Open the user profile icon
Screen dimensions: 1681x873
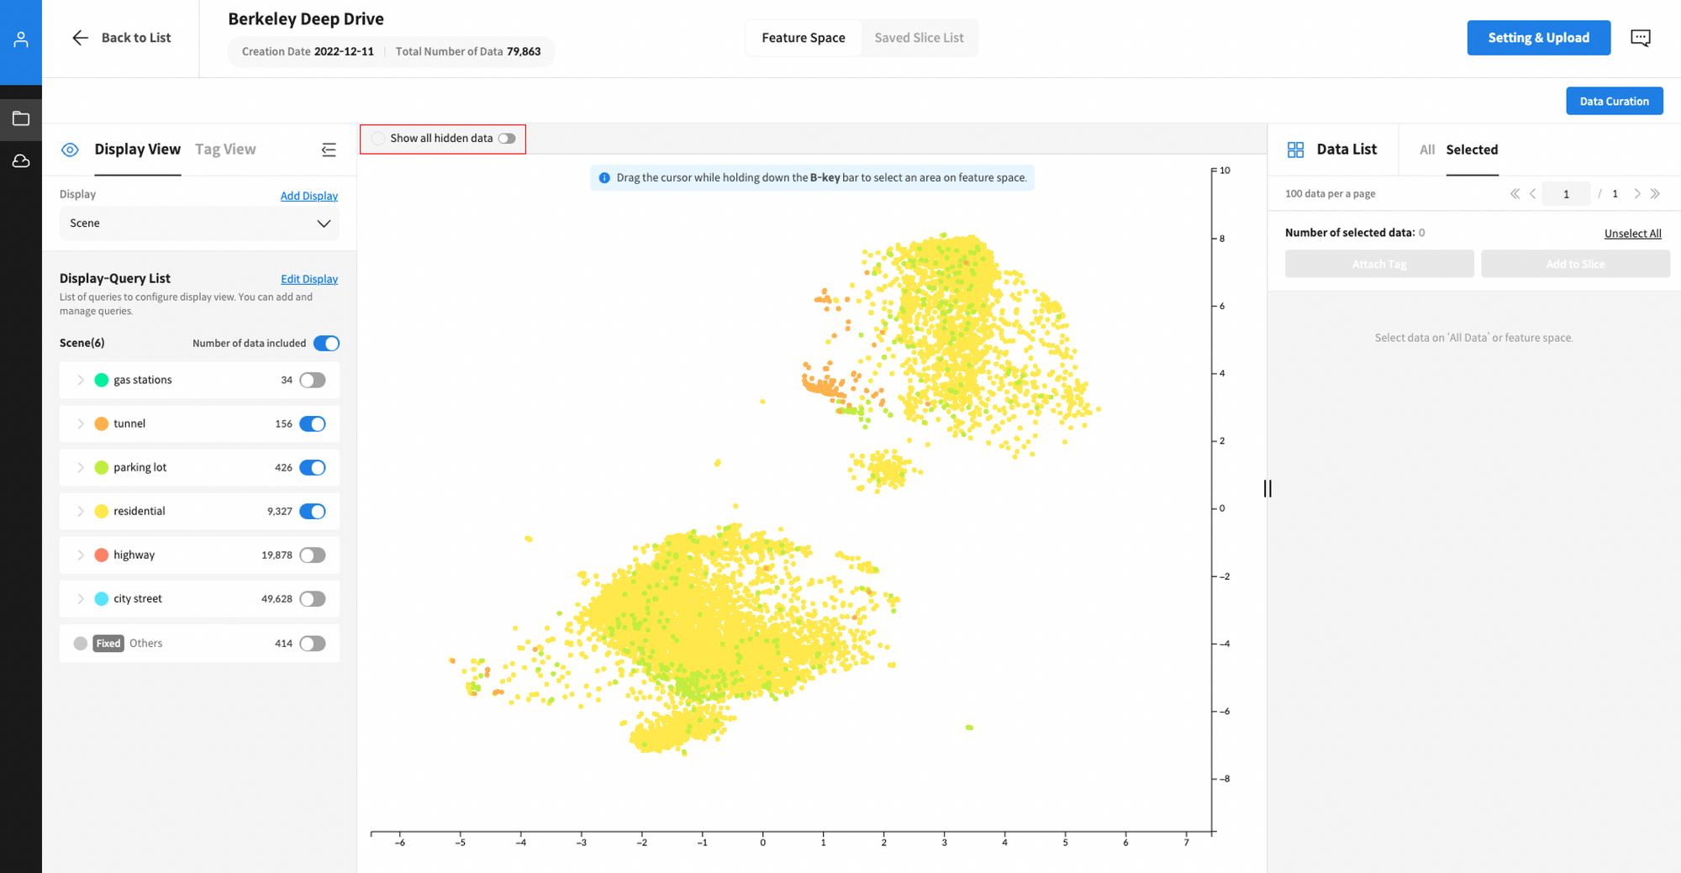click(21, 39)
